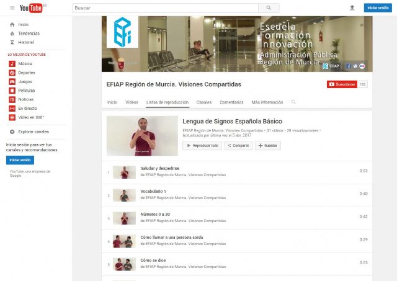Screen dimensions: 397x281
Task: Save playlist with the Guardar button
Action: click(x=268, y=146)
